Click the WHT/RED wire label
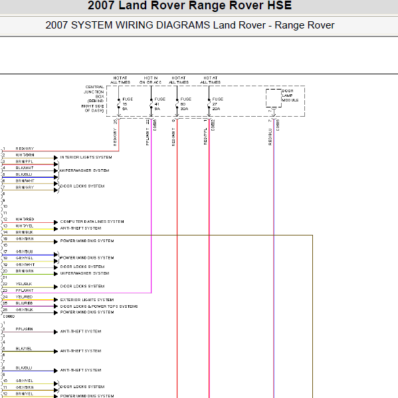This screenshot has height=398, width=398. (x=25, y=220)
